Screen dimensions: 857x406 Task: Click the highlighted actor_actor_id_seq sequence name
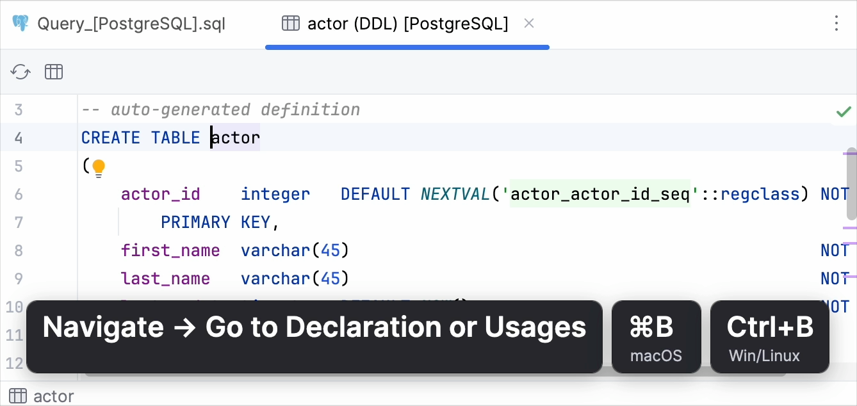pos(600,193)
